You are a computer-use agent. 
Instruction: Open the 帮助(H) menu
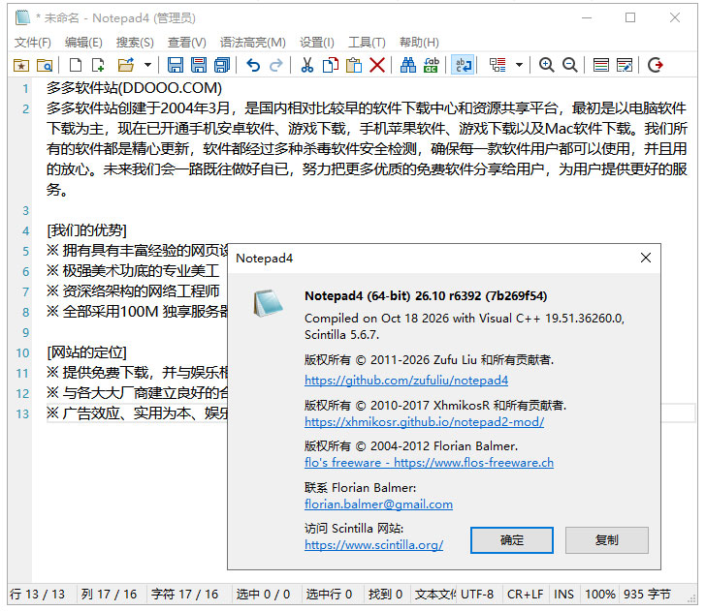pos(419,43)
